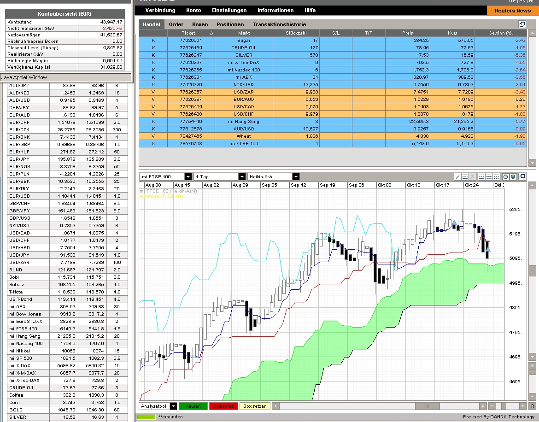Viewport: 539px width, 422px height.
Task: Switch to the Order tab
Action: (x=176, y=24)
